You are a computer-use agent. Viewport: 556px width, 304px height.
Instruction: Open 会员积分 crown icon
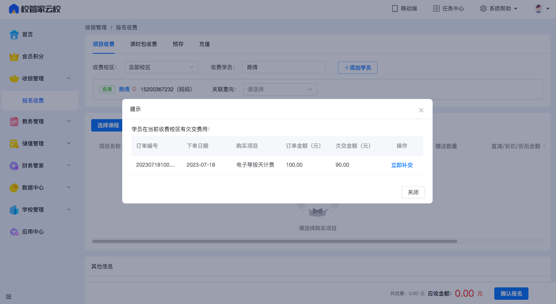pos(14,56)
